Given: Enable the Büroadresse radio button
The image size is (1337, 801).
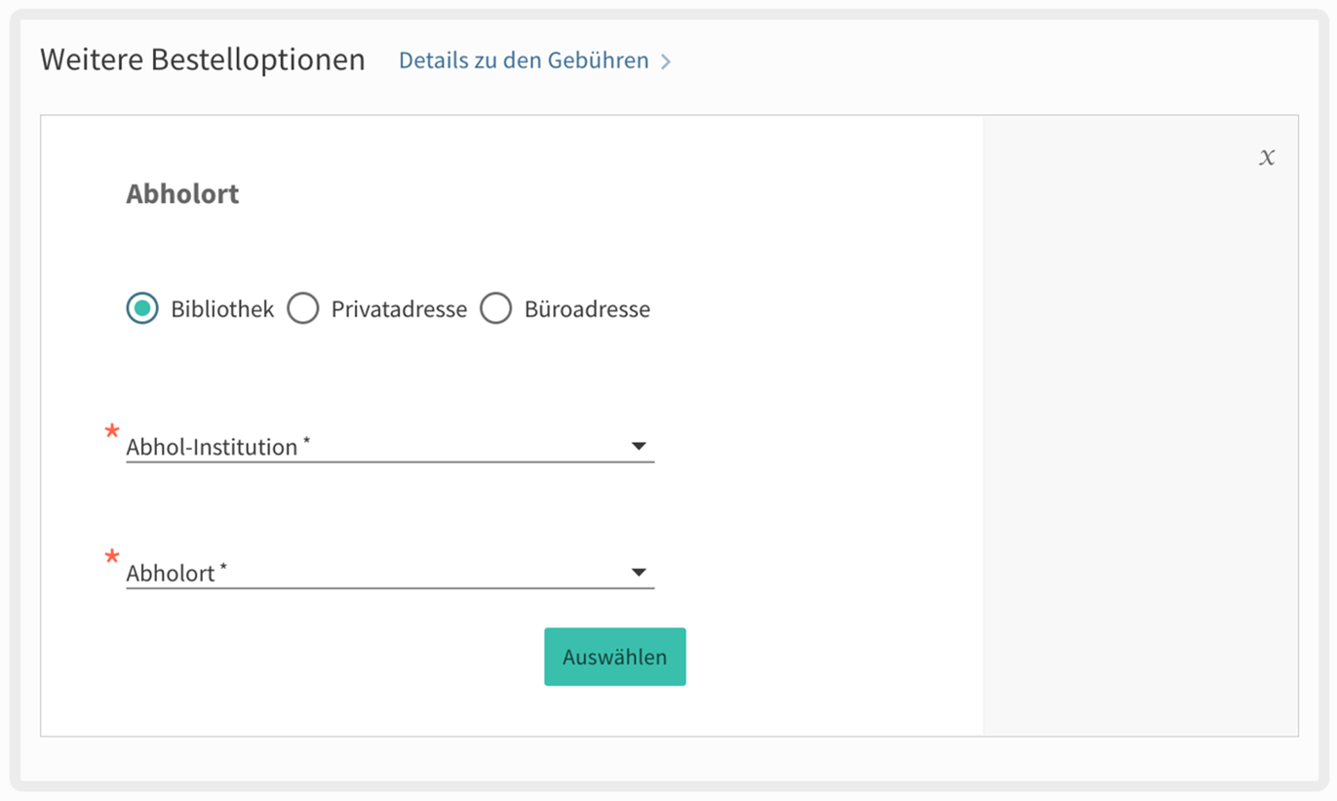Looking at the screenshot, I should coord(495,309).
